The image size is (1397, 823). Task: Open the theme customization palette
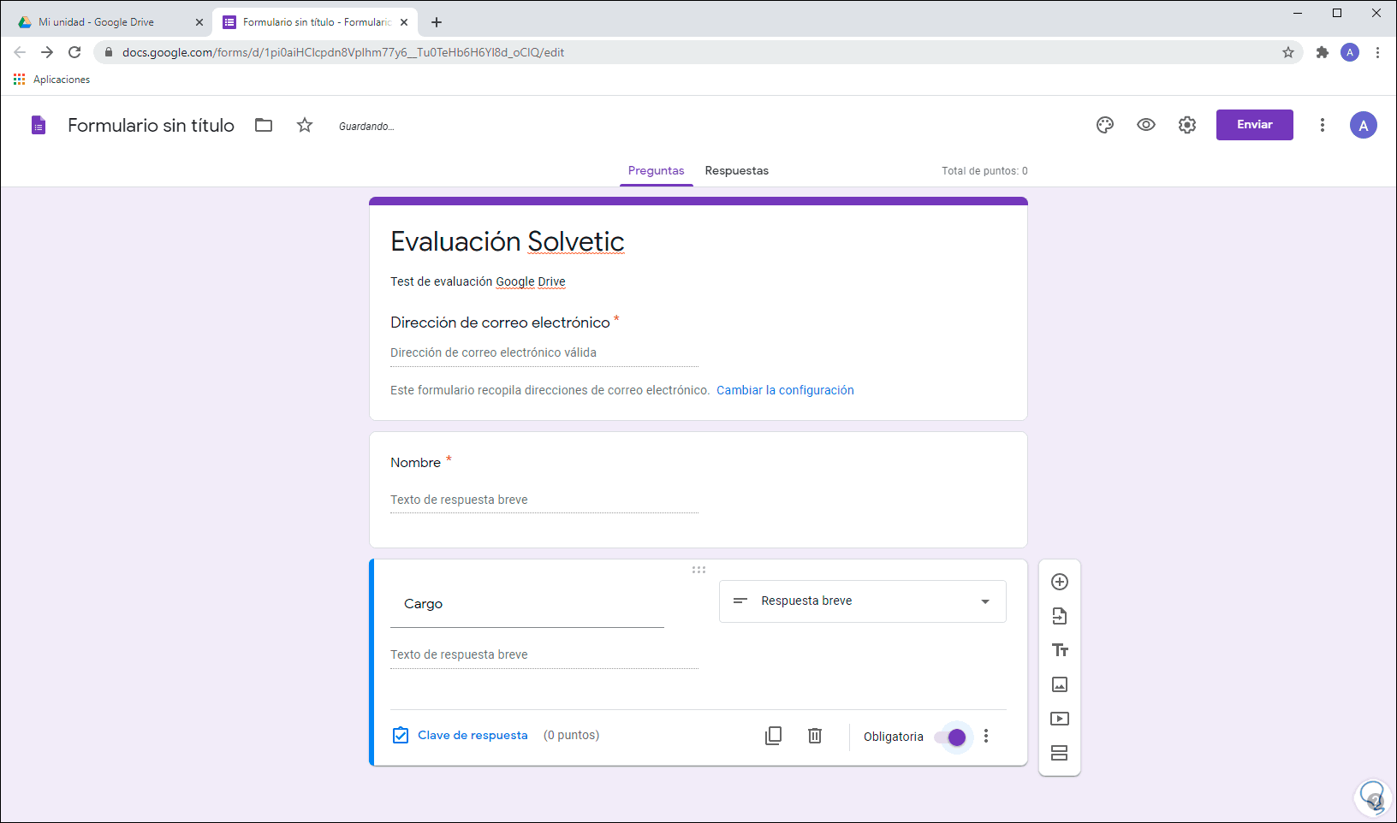pos(1105,125)
